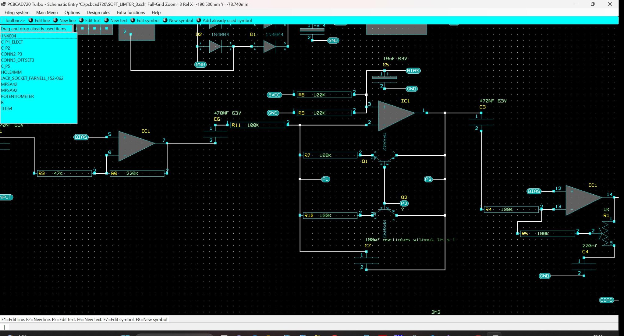Image resolution: width=624 pixels, height=336 pixels.
Task: Click the command input line at the bottom
Action: 309,327
